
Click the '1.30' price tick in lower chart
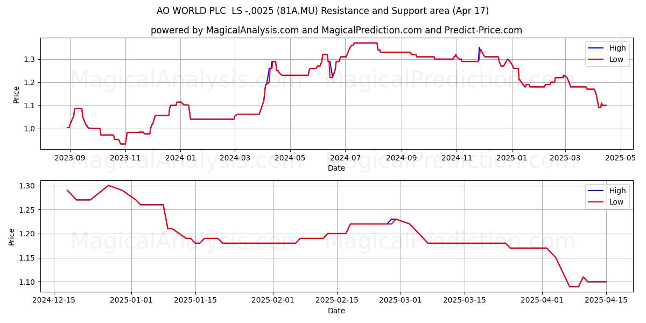[x=28, y=186]
